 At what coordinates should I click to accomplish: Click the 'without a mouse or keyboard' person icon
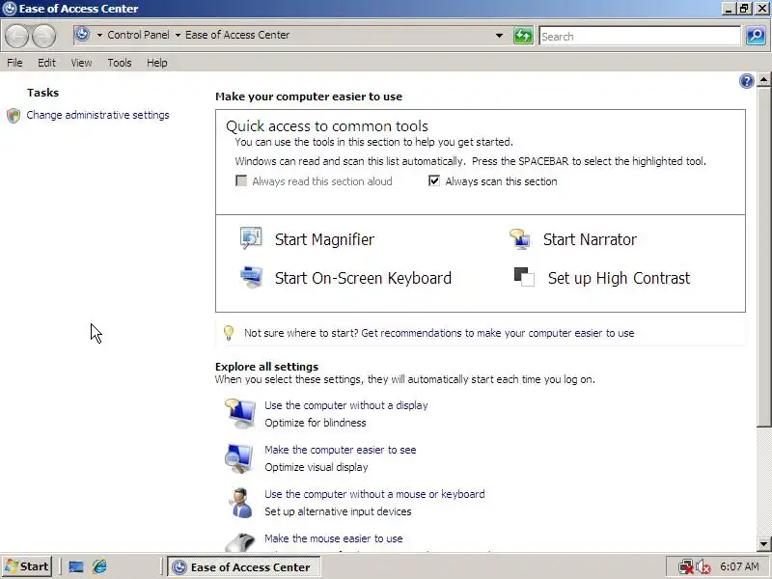tap(240, 502)
